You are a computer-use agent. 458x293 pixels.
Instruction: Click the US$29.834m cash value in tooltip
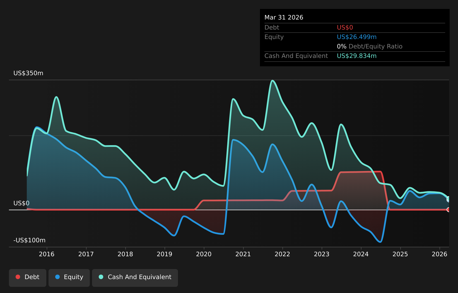click(x=357, y=56)
